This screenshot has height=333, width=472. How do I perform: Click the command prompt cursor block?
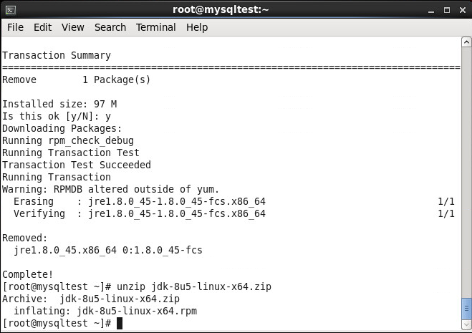click(x=120, y=324)
